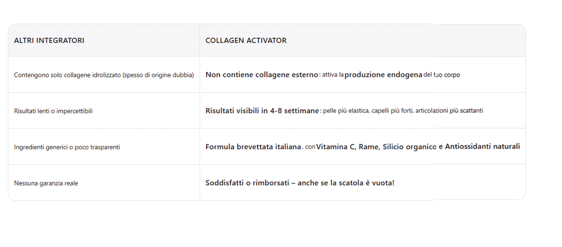Select the 'Nessuna garanzia reale' cell
Image resolution: width=562 pixels, height=247 pixels.
tap(46, 183)
